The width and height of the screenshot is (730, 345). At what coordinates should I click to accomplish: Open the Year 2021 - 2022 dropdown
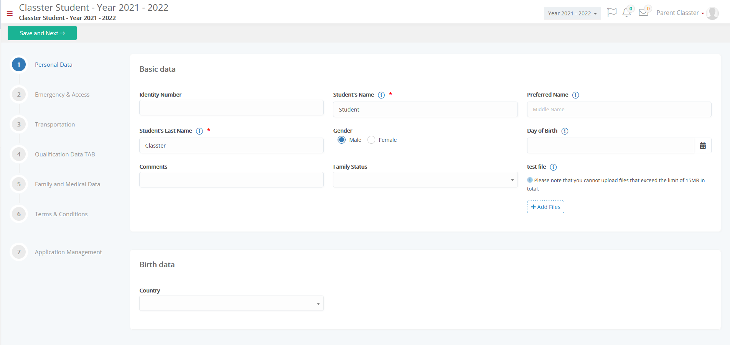coord(572,13)
